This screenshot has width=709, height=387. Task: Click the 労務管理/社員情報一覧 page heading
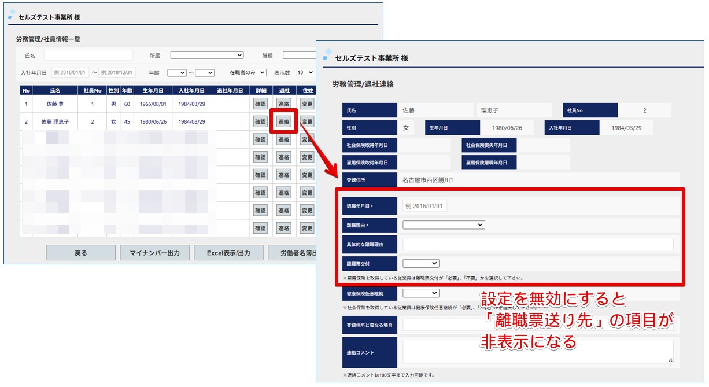point(48,39)
